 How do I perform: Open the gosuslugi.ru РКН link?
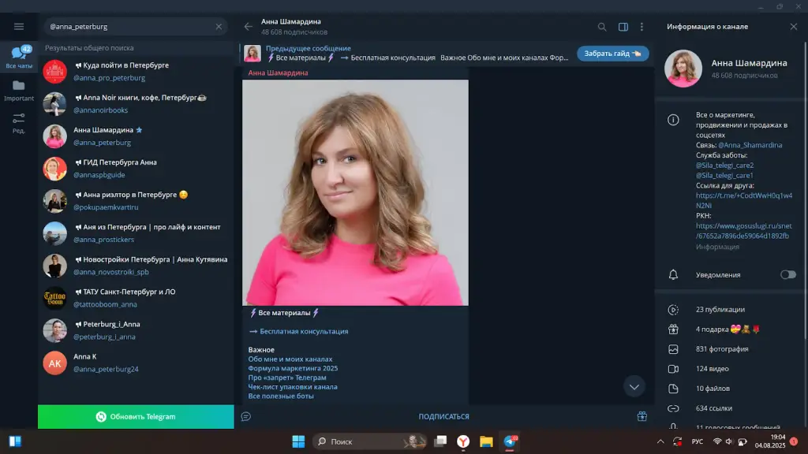(743, 231)
